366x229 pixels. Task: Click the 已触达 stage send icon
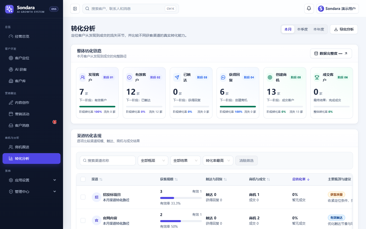[x=176, y=77]
